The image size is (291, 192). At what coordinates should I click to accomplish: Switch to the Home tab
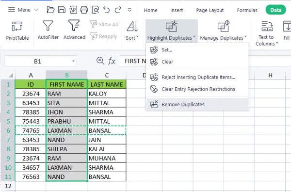(x=150, y=10)
